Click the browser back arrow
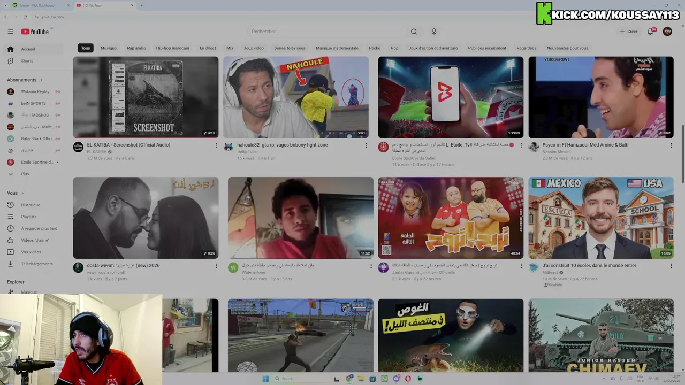685x385 pixels. (x=6, y=17)
